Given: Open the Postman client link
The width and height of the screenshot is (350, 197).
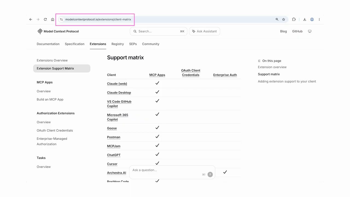Looking at the screenshot, I should (x=113, y=137).
